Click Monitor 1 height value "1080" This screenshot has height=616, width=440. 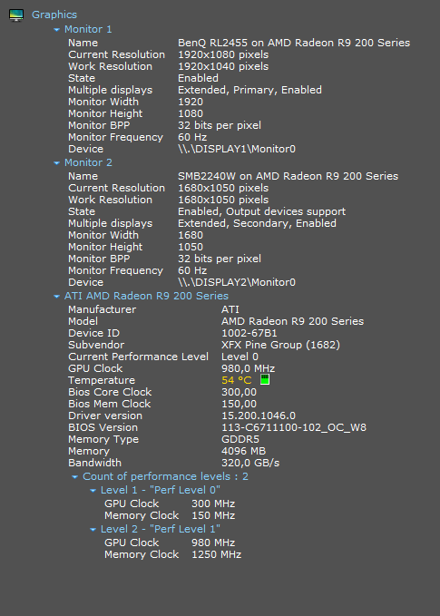(x=191, y=113)
